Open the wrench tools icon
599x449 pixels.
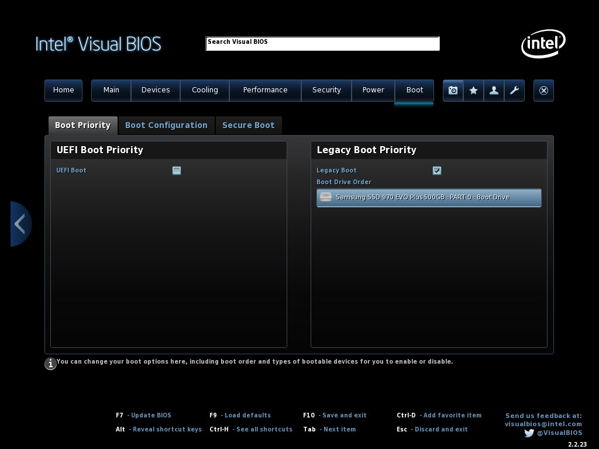pos(514,91)
